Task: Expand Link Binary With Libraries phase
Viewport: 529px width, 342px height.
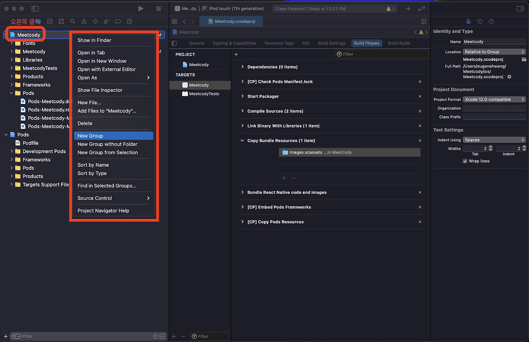Action: click(x=243, y=126)
